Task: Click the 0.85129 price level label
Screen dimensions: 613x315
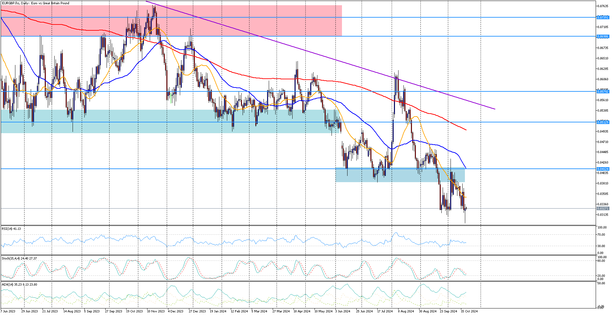Action: tap(603, 122)
